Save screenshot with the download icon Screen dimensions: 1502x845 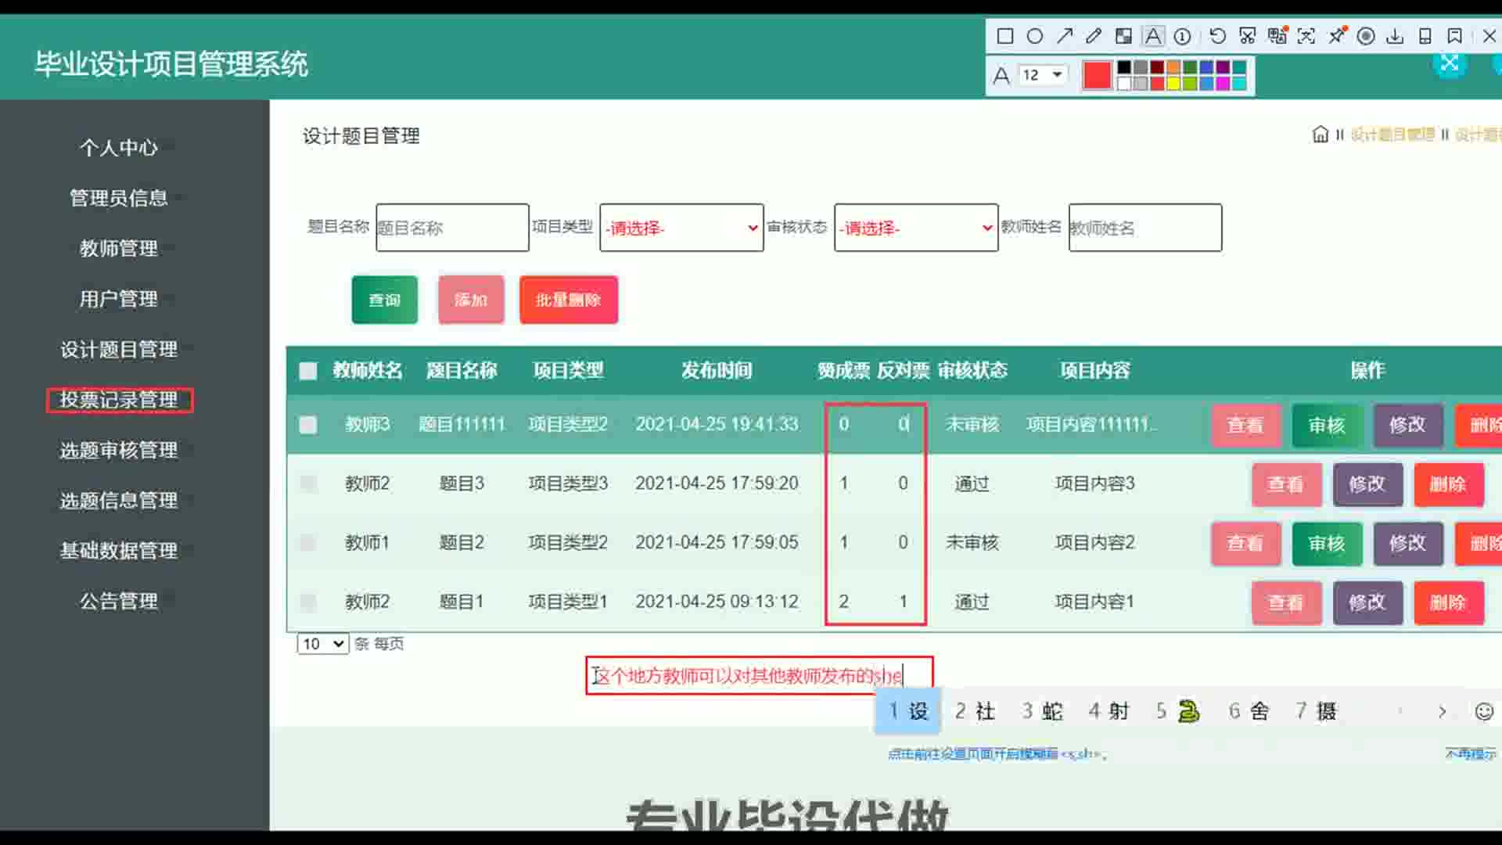[1395, 36]
